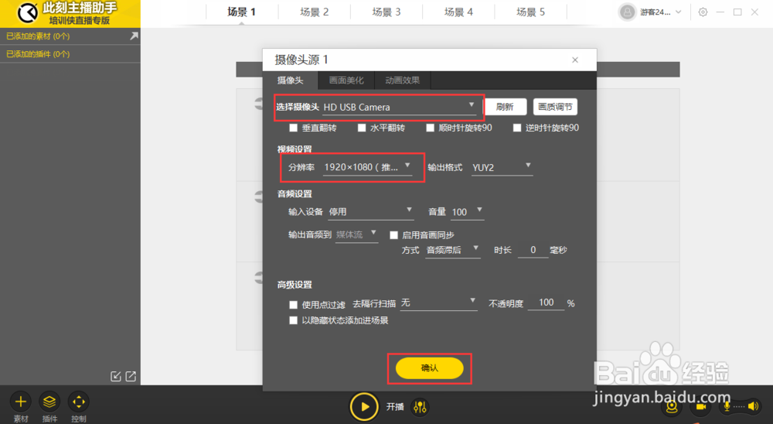Switch to 场景 3 tab
Screen dimensions: 773x424
click(x=386, y=12)
